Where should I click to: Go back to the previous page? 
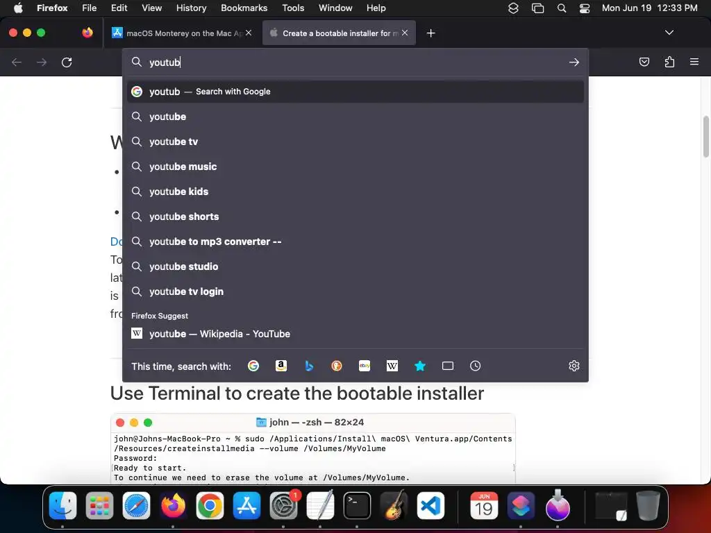[17, 62]
